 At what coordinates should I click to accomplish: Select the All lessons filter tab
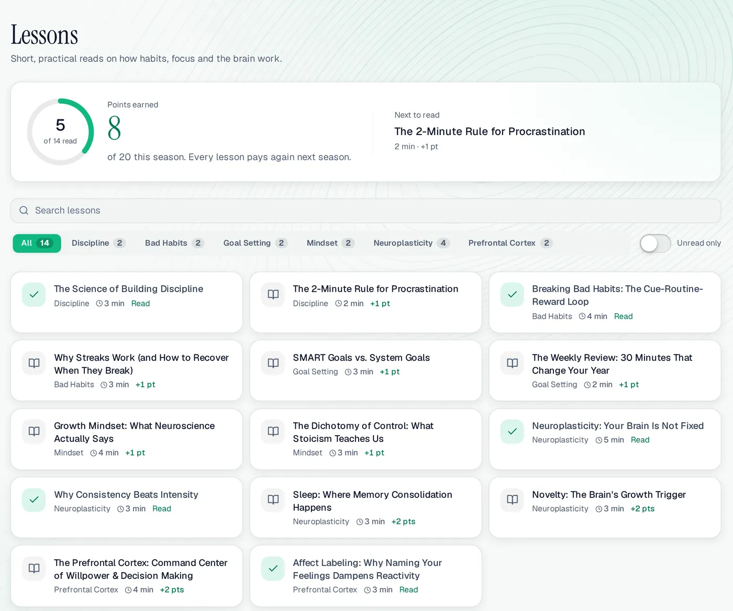[37, 243]
